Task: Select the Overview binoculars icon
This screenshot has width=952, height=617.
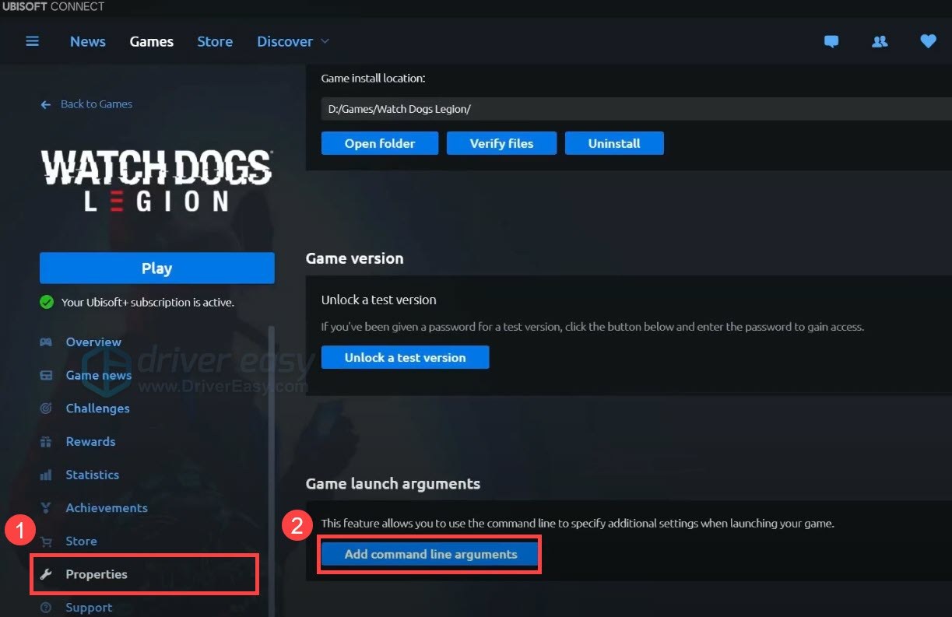Action: click(46, 342)
